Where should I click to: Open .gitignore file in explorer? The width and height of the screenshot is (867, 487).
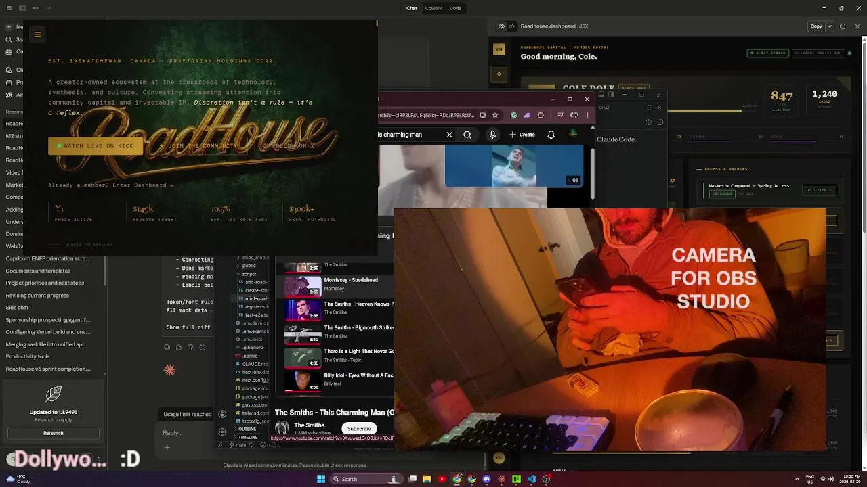[x=253, y=347]
